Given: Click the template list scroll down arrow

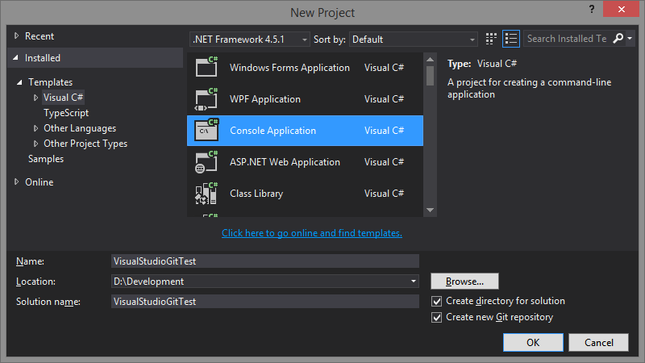Looking at the screenshot, I should 430,210.
